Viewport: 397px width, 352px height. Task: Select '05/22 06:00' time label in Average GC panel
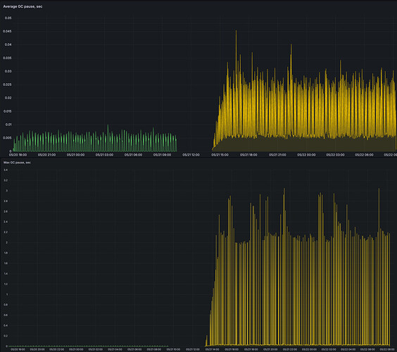364,155
